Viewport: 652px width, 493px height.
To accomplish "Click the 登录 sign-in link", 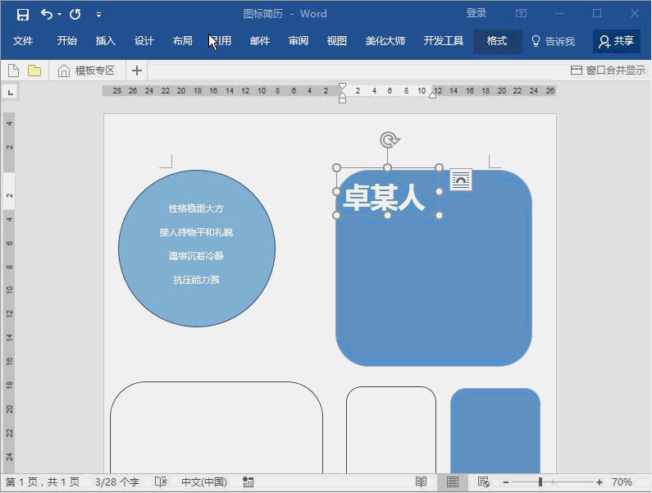I will pyautogui.click(x=476, y=13).
